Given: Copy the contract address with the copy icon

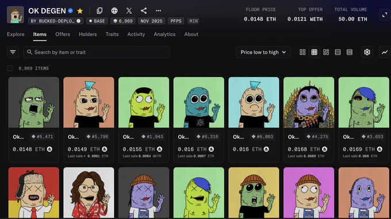Looking at the screenshot, I should click(x=99, y=11).
